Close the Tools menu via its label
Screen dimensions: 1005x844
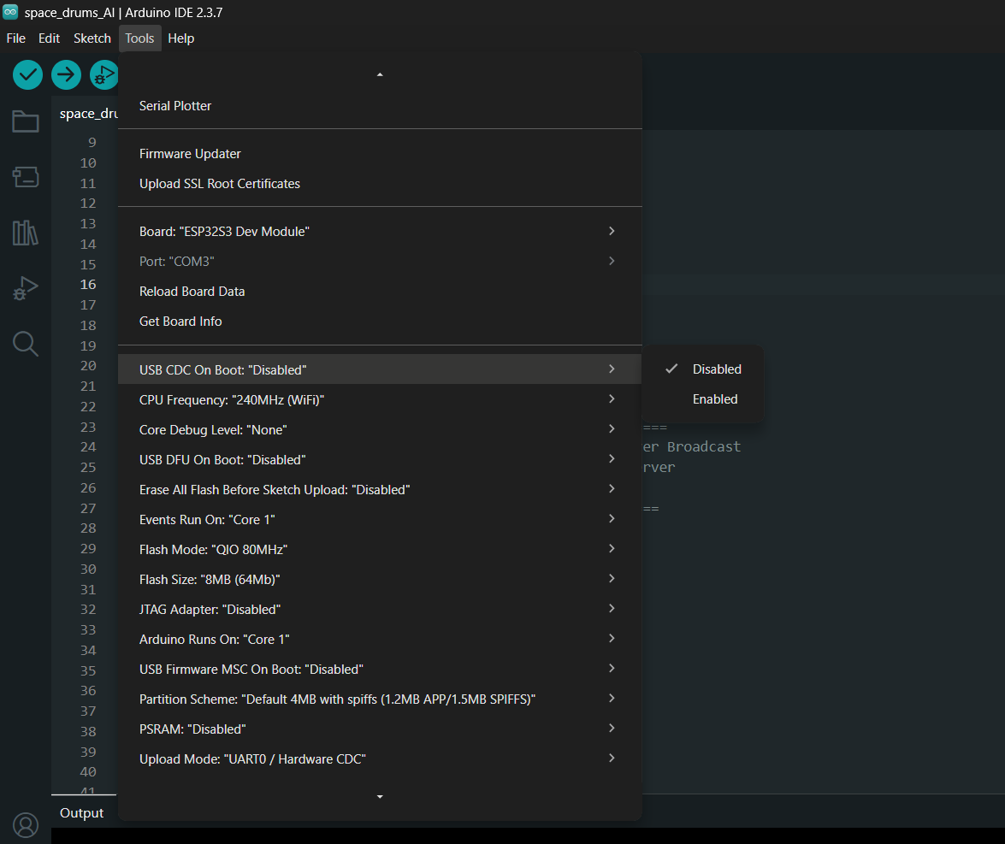(139, 38)
